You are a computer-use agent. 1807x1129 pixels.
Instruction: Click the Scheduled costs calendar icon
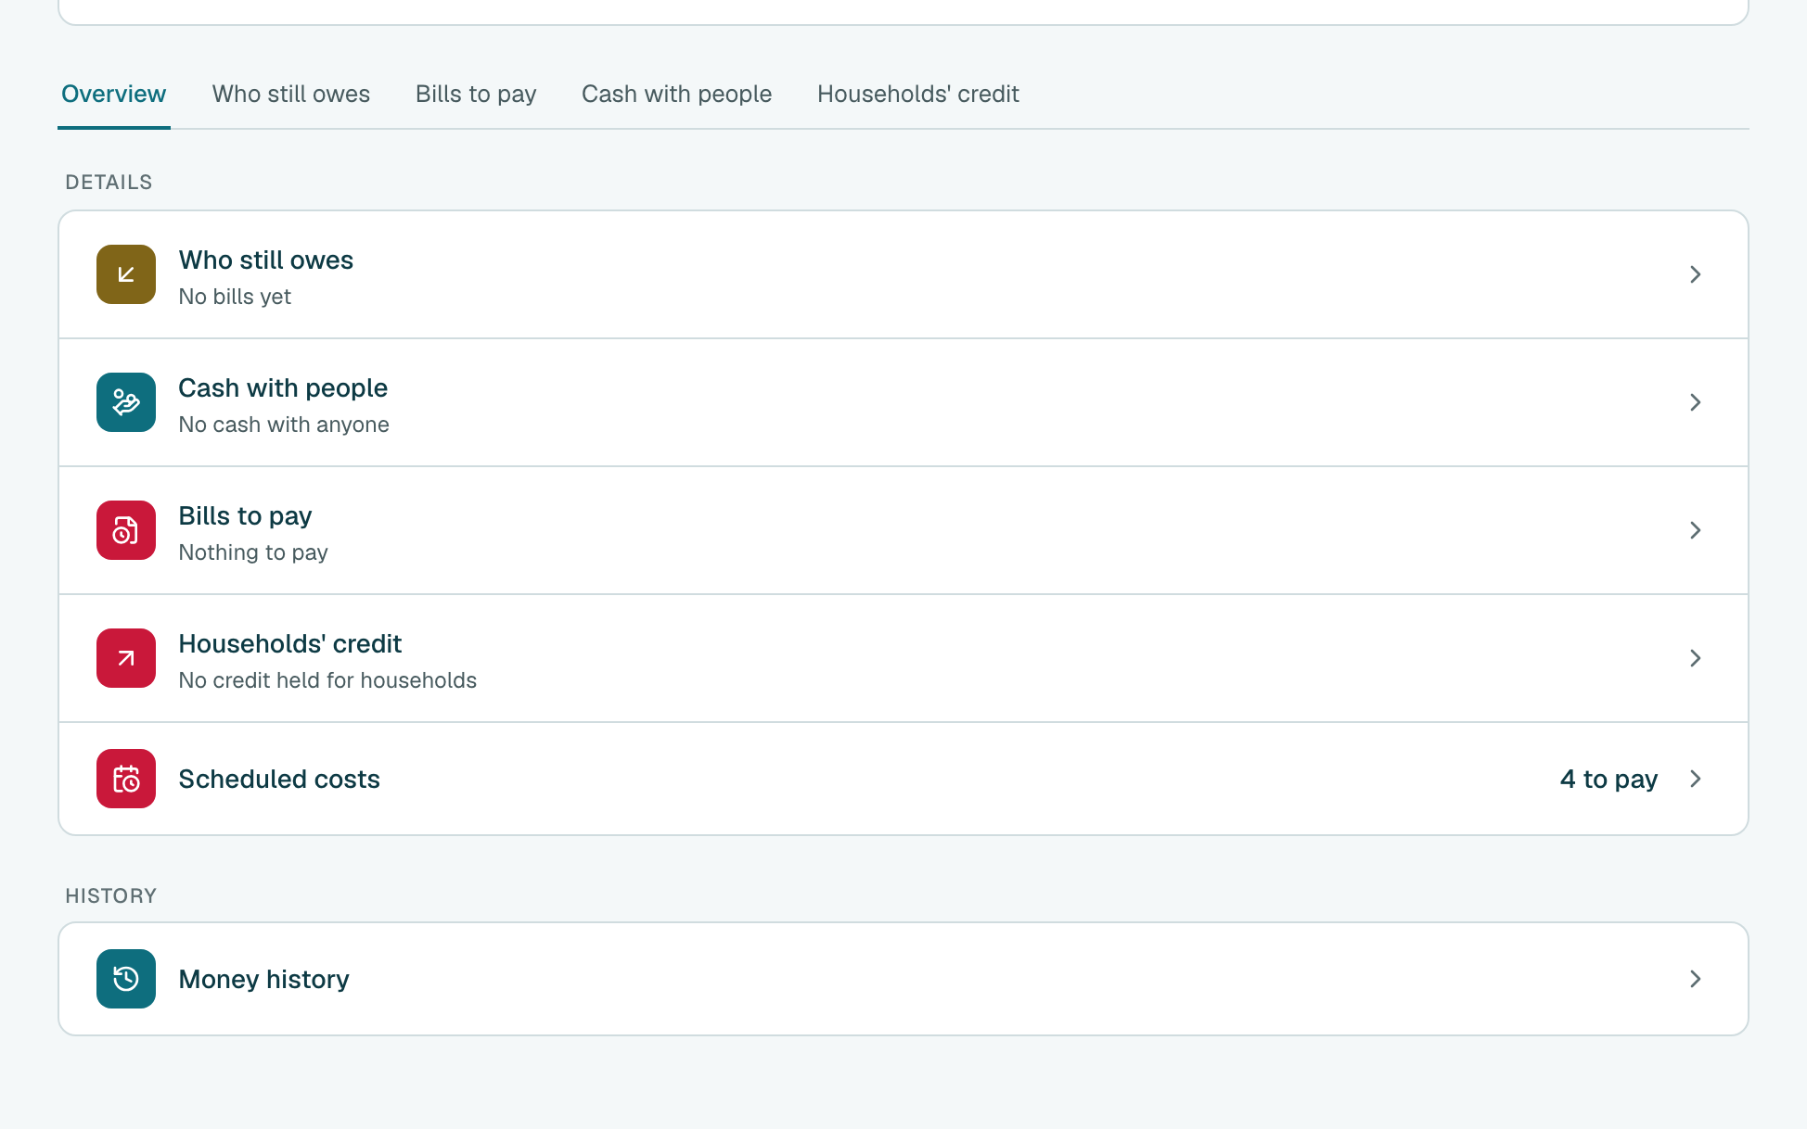click(x=126, y=779)
